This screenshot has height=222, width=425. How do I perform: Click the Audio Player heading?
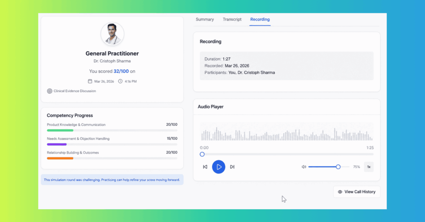(x=210, y=107)
